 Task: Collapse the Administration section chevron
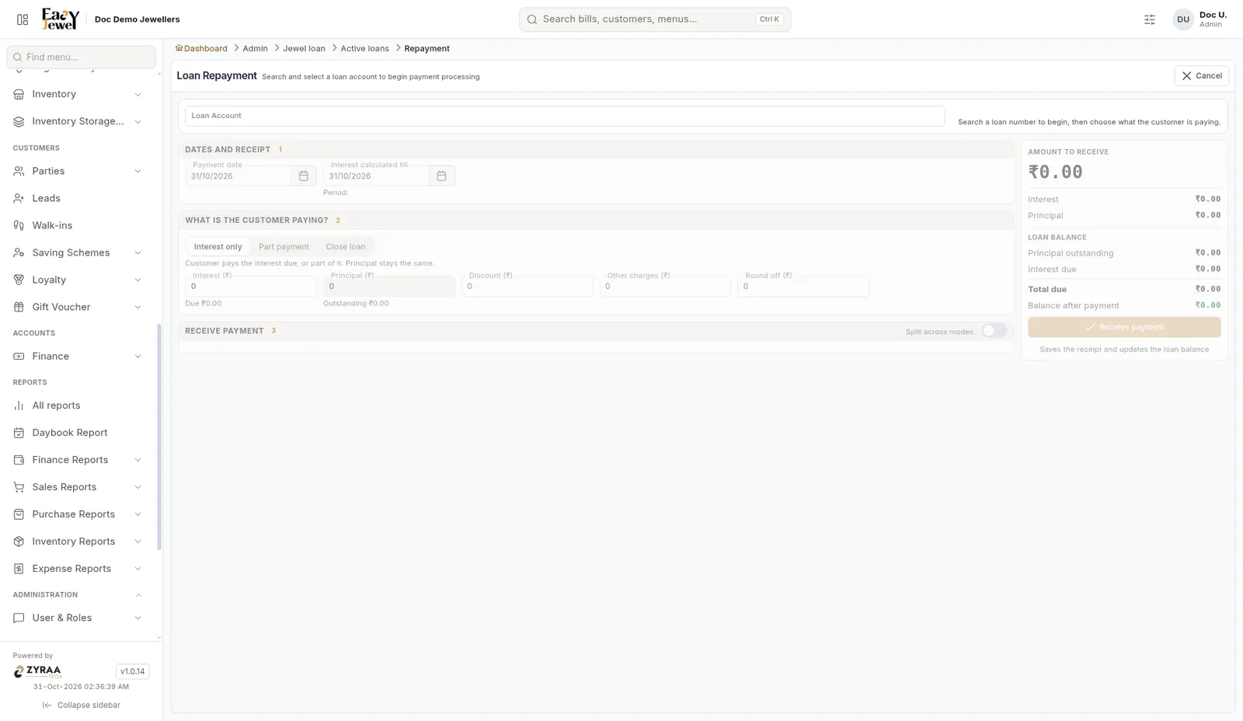[138, 595]
